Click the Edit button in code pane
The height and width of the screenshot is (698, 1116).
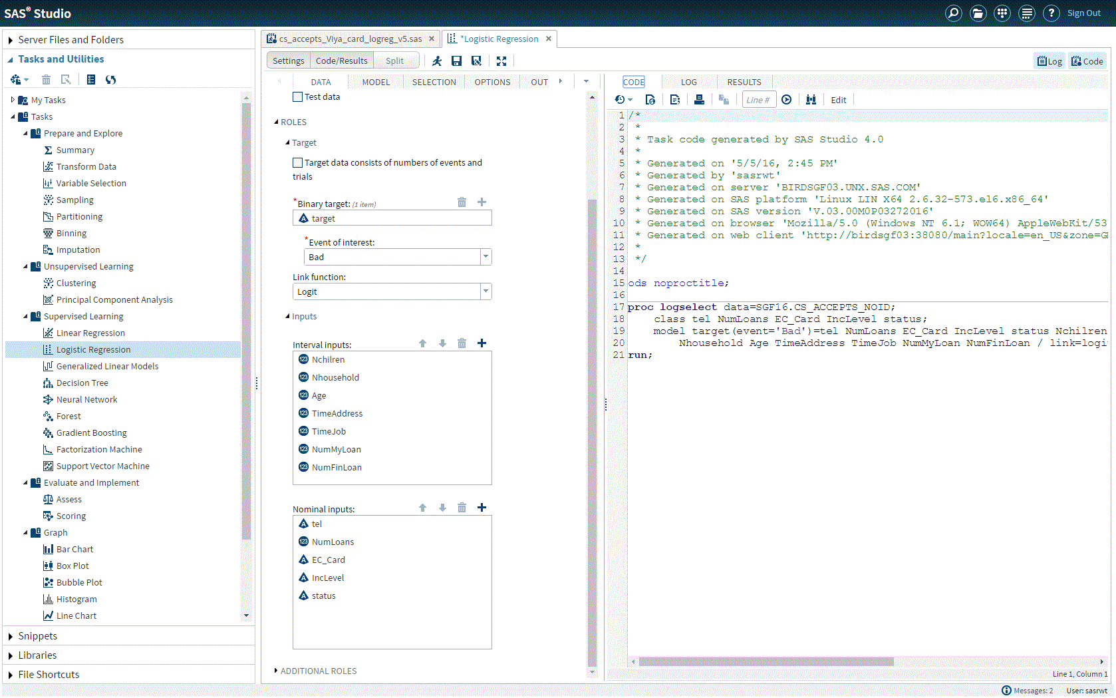[838, 99]
